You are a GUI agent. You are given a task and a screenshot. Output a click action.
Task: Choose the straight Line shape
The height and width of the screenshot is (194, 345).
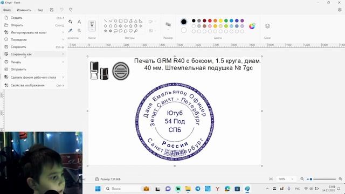[x=106, y=21]
